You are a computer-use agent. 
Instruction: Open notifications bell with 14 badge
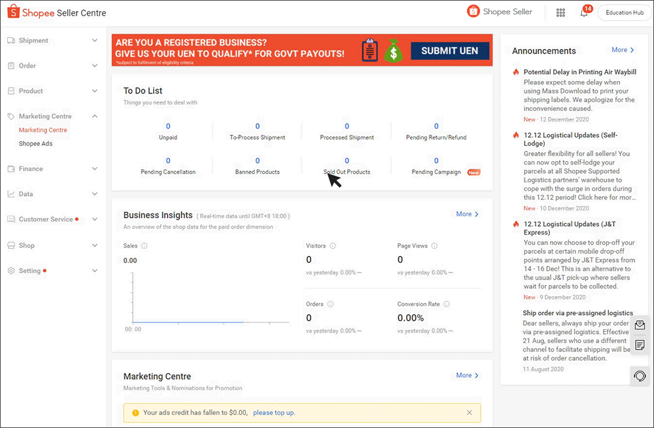coord(584,13)
